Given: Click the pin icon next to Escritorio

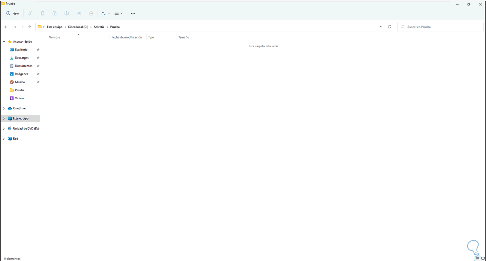Looking at the screenshot, I should 38,50.
